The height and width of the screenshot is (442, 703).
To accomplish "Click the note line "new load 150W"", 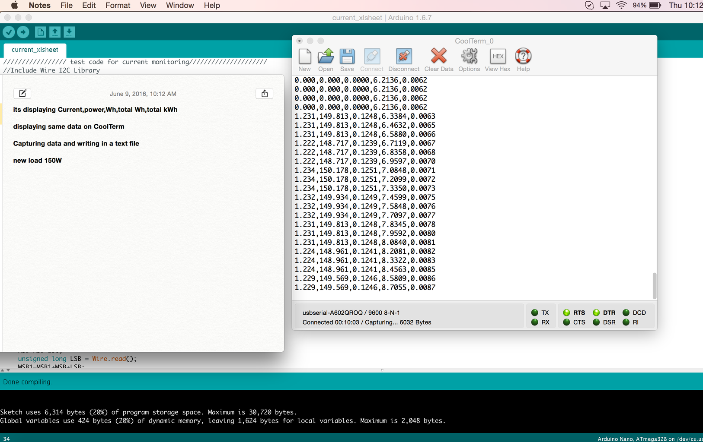I will click(x=38, y=161).
